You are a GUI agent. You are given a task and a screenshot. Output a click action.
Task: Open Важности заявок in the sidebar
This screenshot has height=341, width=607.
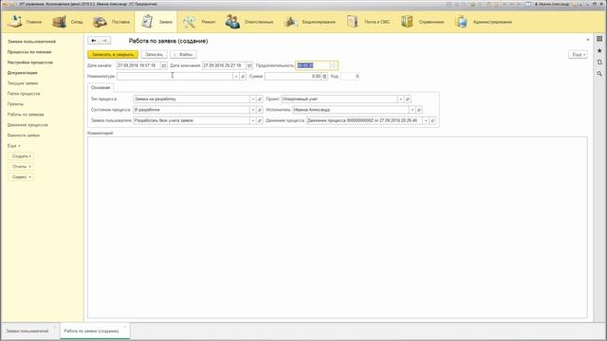[24, 135]
